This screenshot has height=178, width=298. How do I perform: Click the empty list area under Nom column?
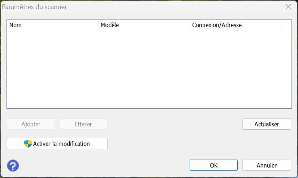coord(53,69)
